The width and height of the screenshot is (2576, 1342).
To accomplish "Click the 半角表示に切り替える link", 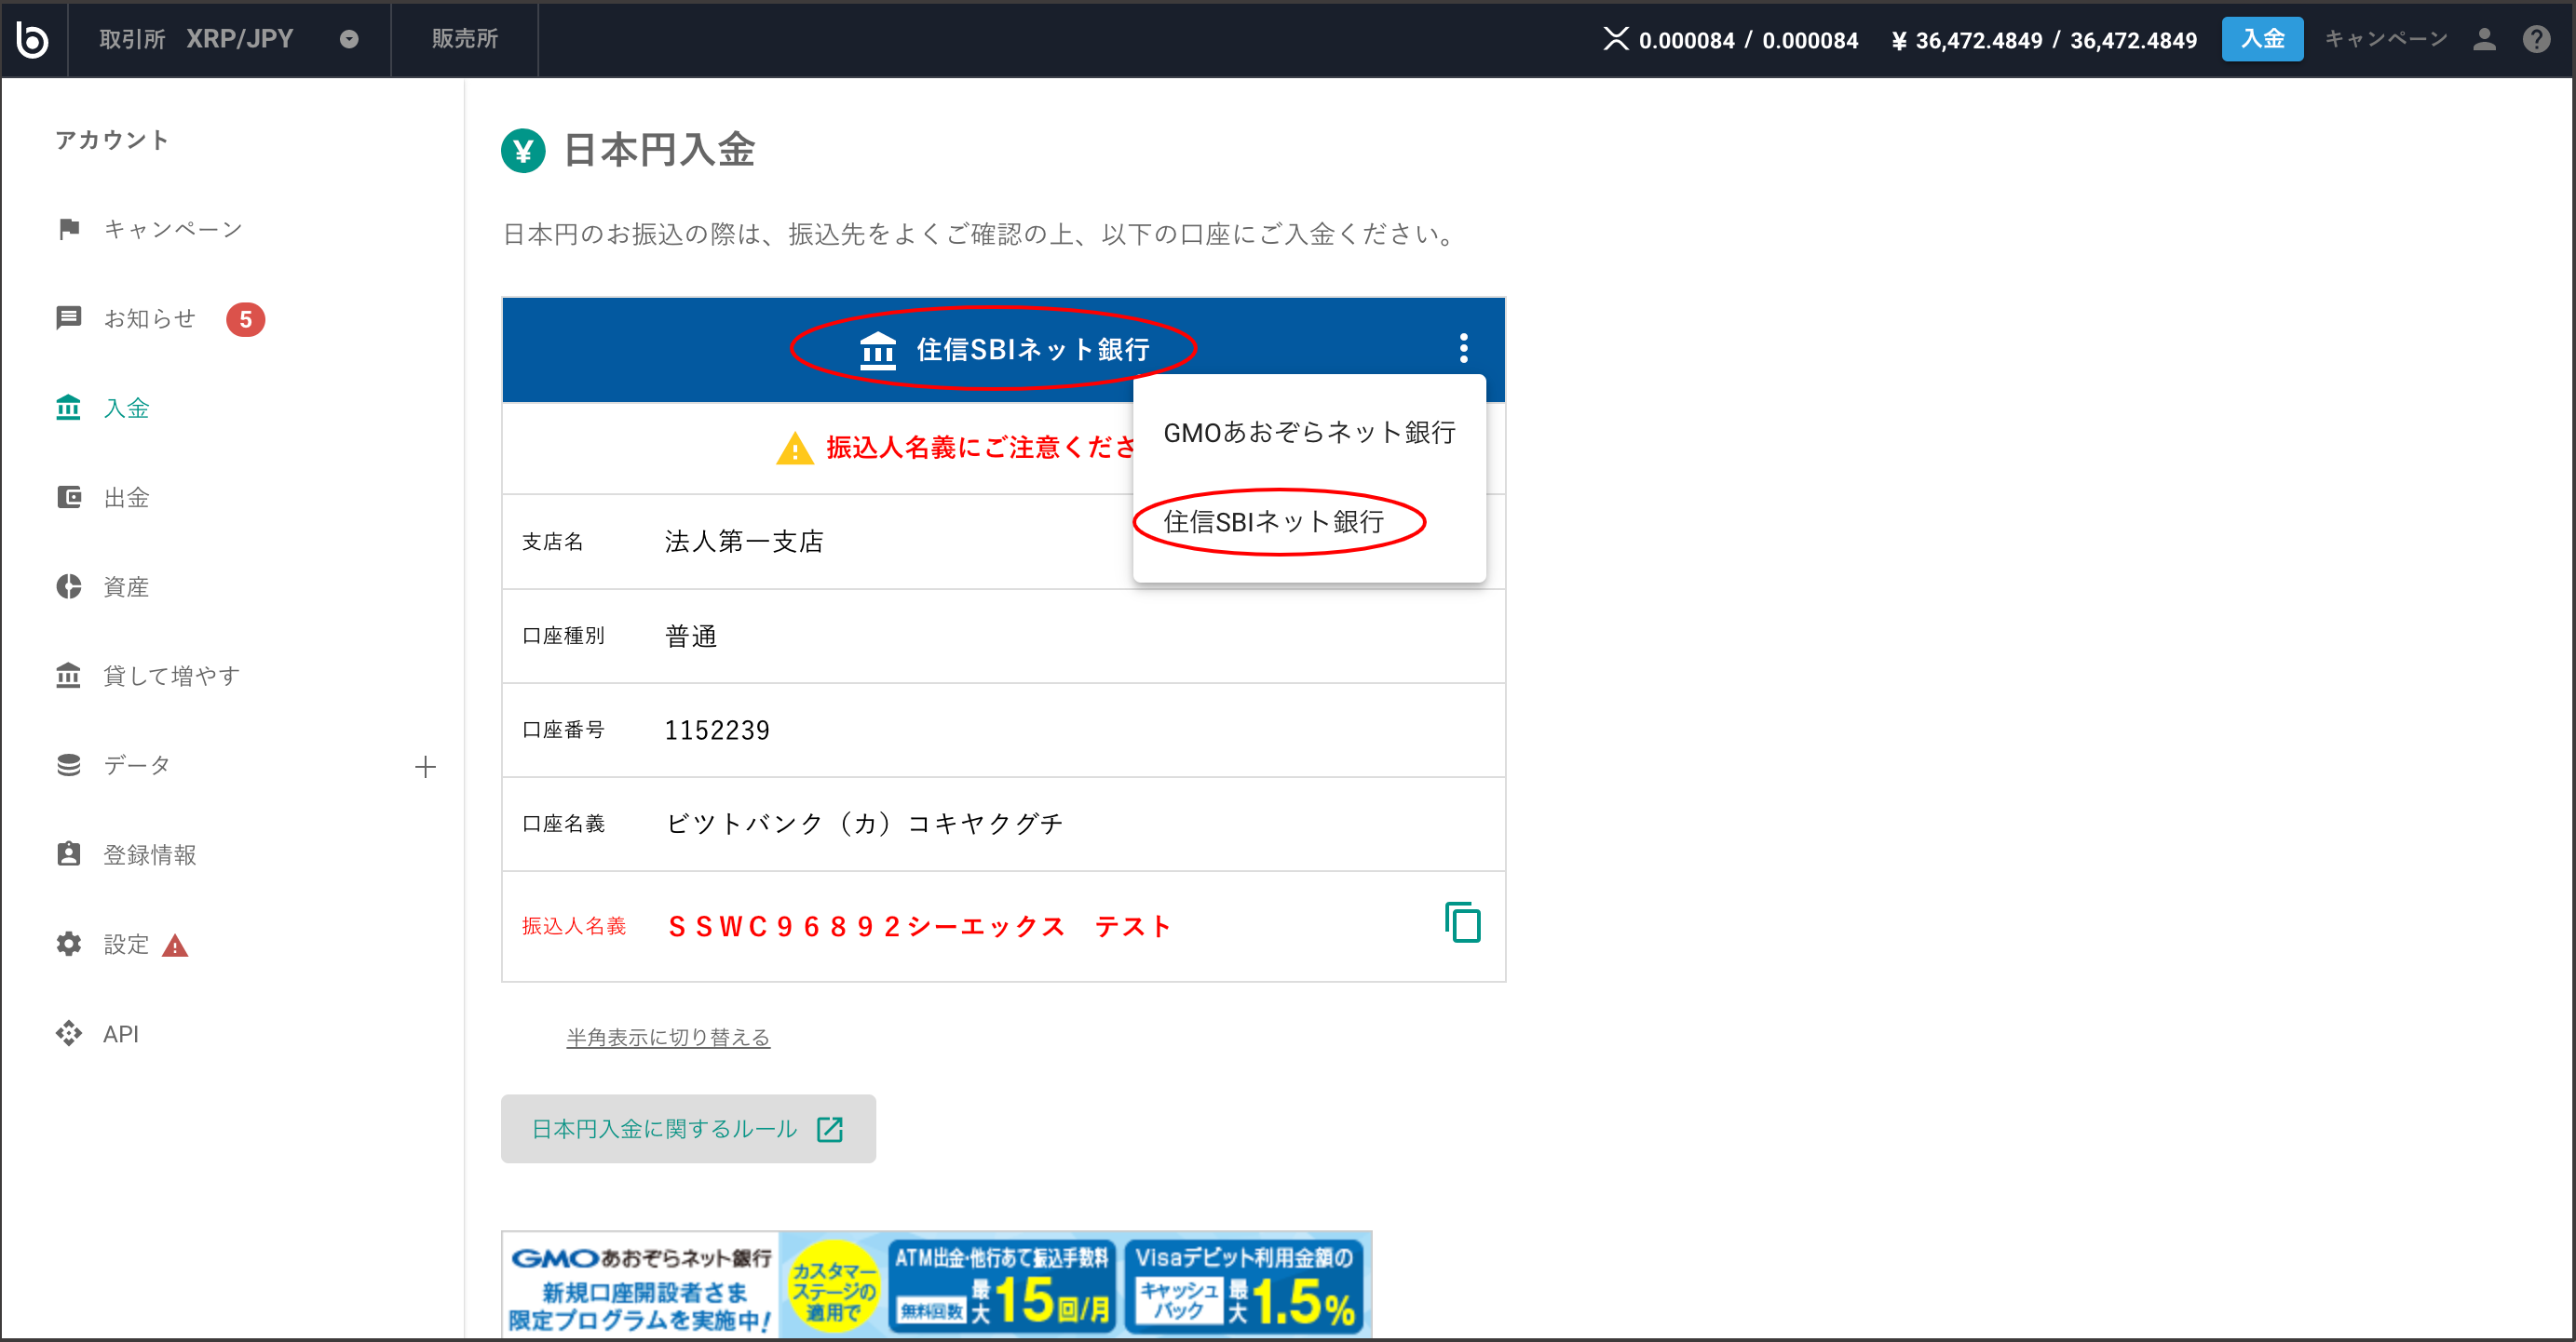I will (668, 1036).
